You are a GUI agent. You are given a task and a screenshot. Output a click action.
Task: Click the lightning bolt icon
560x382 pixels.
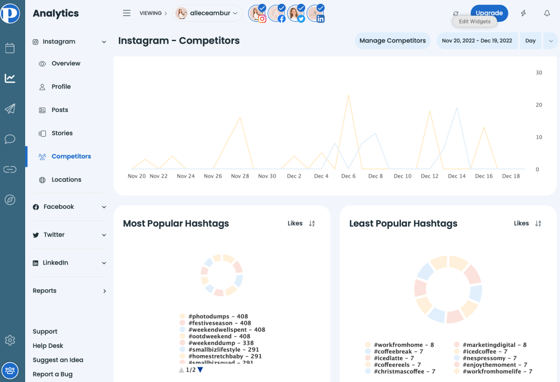pyautogui.click(x=523, y=13)
